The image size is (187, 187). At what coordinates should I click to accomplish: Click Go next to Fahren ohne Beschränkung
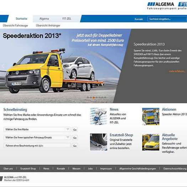click(x=75, y=146)
